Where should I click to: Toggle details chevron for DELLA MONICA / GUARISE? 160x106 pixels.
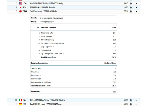(x=136, y=100)
